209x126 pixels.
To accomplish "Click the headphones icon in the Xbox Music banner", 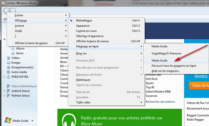I will point(69,120).
